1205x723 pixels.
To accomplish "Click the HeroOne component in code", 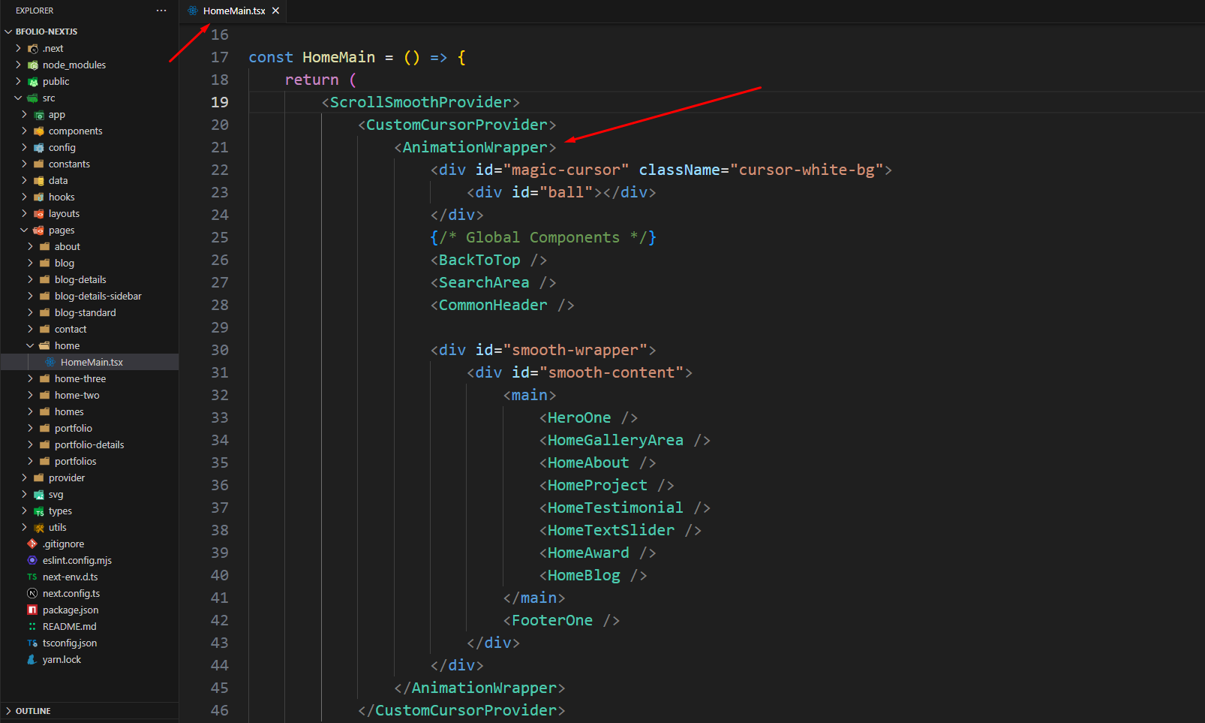I will click(578, 417).
